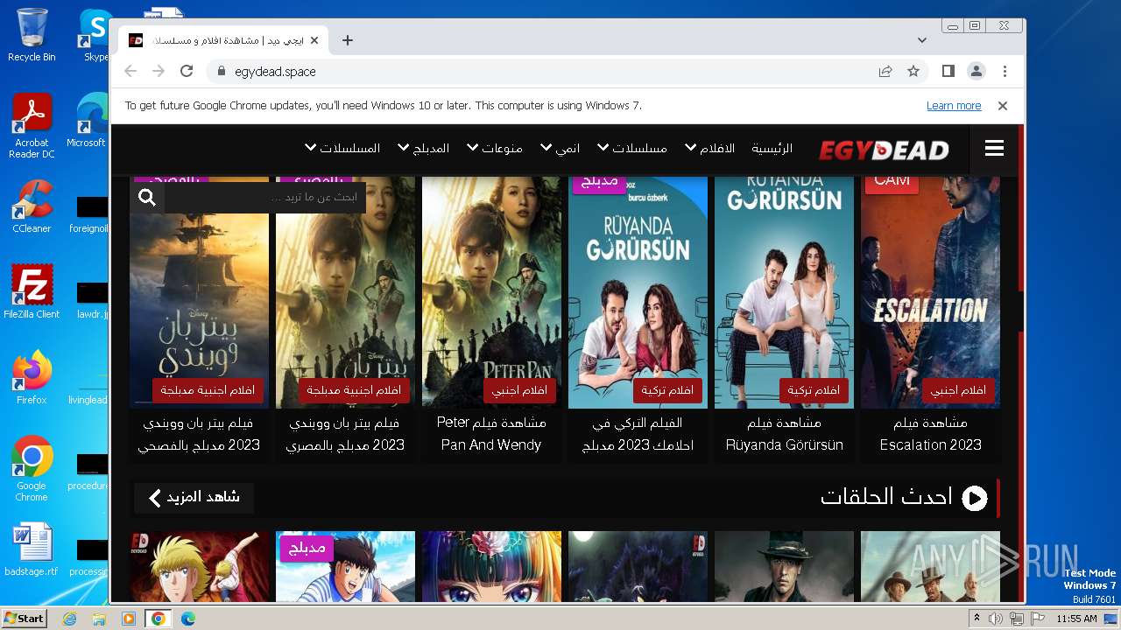Open the الرئيسية home menu item

click(772, 149)
